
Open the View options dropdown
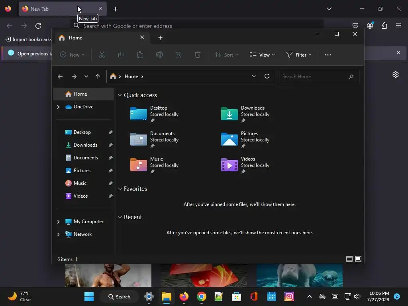tap(262, 55)
